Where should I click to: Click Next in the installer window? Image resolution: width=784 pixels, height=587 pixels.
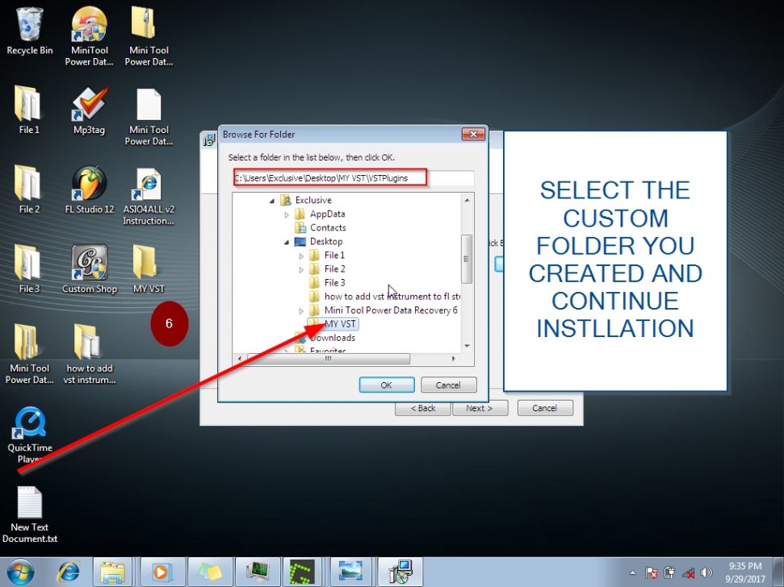(480, 408)
